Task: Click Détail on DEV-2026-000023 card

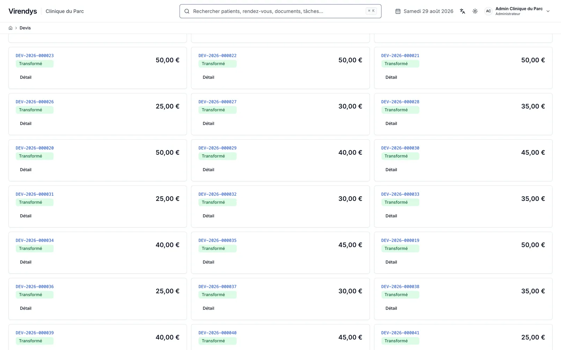Action: click(26, 77)
